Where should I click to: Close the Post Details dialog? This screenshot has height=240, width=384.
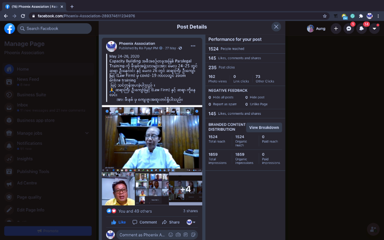pyautogui.click(x=276, y=27)
